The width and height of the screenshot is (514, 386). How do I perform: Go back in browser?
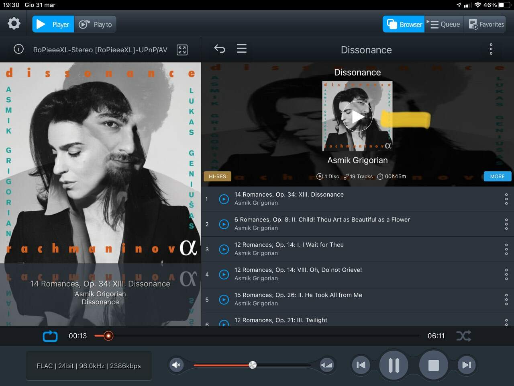tap(220, 49)
